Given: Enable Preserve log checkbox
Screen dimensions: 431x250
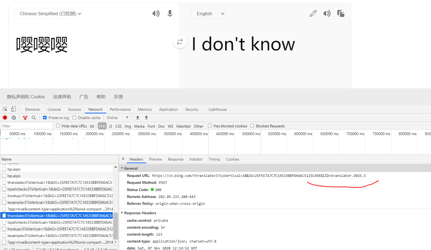Looking at the screenshot, I should pyautogui.click(x=45, y=118).
